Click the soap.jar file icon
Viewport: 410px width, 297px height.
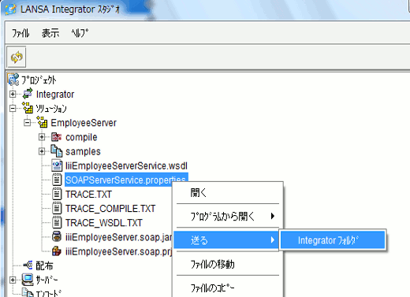(57, 236)
